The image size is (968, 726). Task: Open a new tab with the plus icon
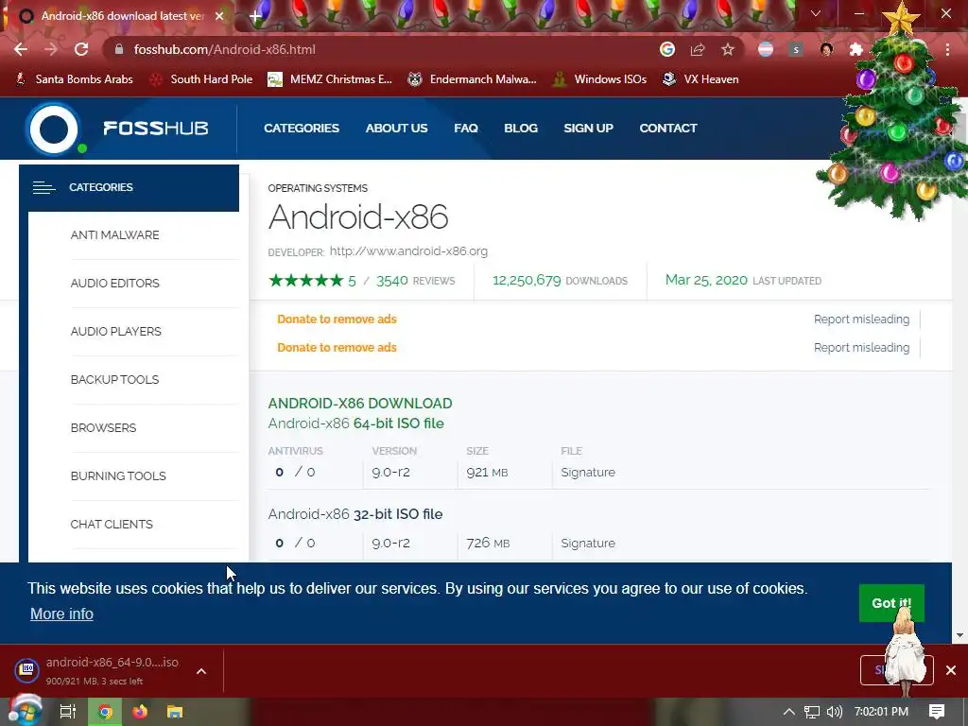click(255, 16)
